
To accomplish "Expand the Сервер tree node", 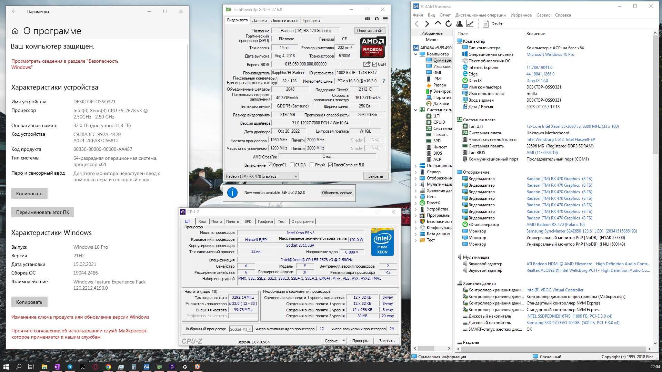I will [x=415, y=172].
